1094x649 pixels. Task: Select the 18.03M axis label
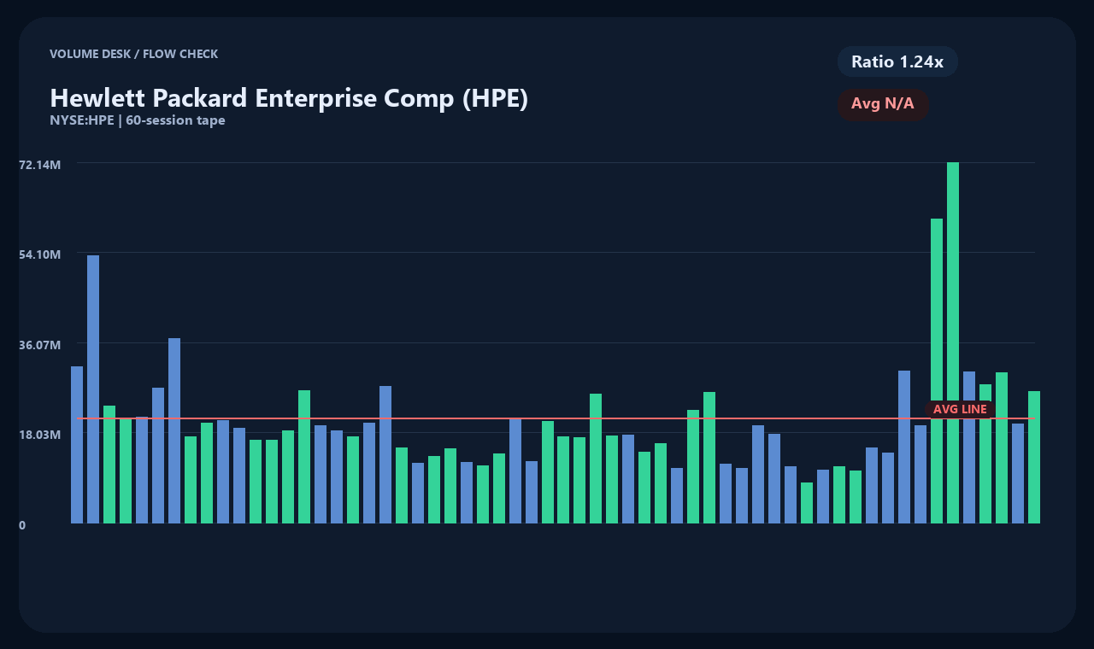40,434
